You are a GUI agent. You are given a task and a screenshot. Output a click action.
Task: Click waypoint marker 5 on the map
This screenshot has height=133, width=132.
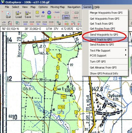pos(57,76)
